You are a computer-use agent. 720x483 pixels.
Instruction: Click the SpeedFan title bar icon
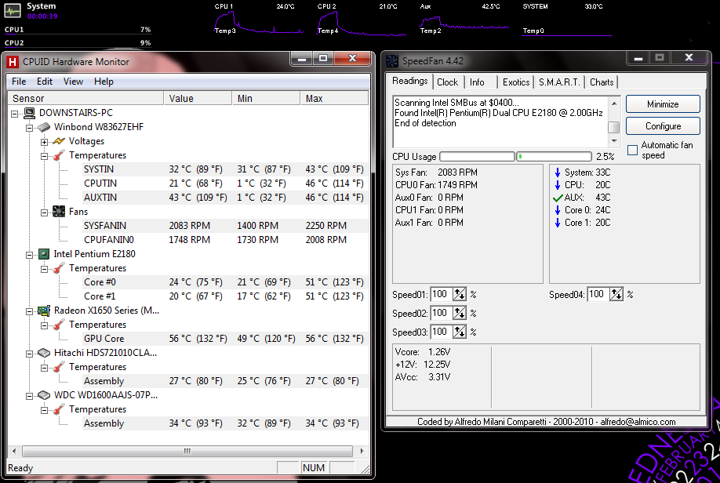392,60
